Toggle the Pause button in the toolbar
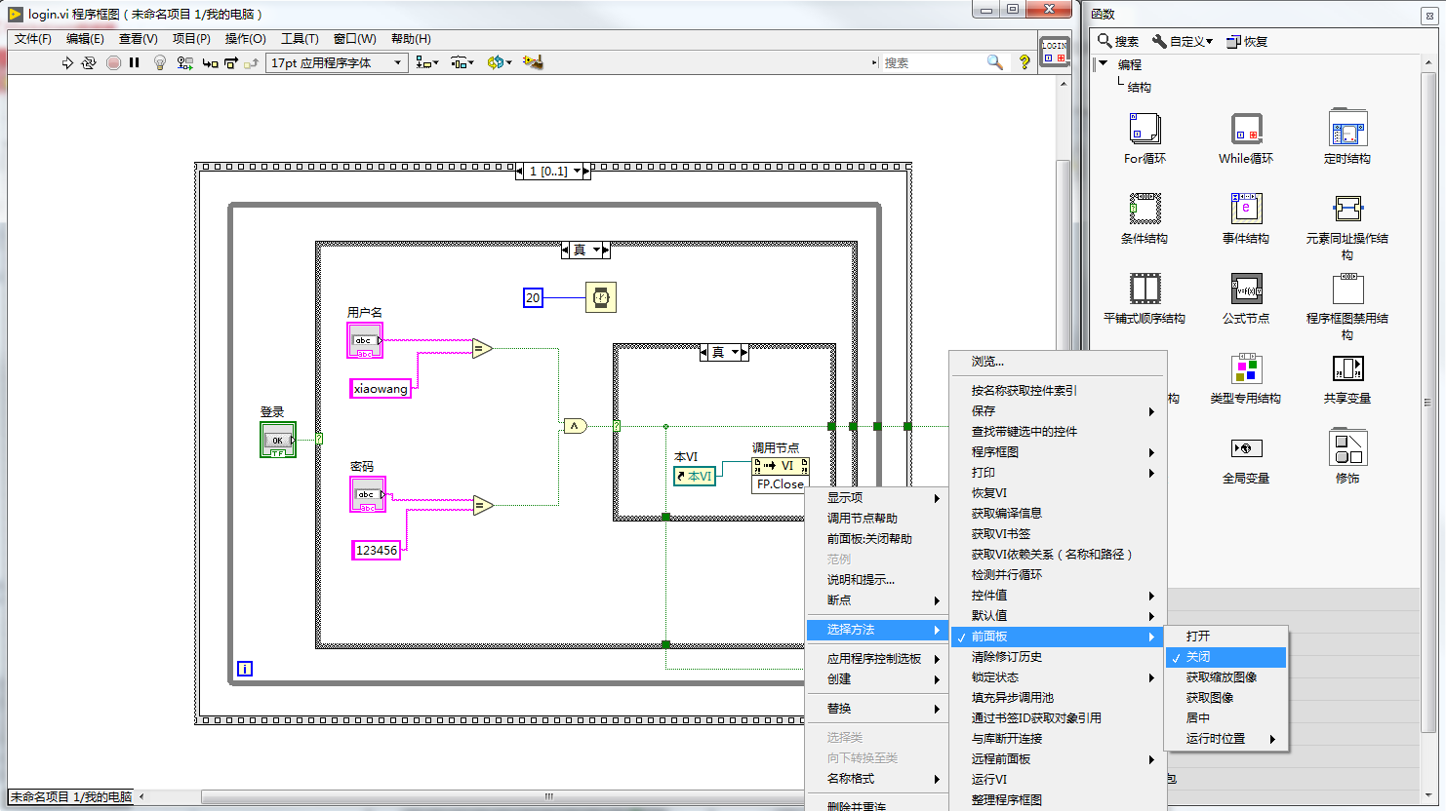The height and width of the screenshot is (811, 1446). click(x=135, y=62)
